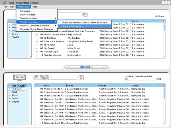Click the pencil edit icon in player toolbar
171x128 pixels.
(47, 78)
